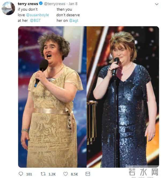Viewport: 161px width, 178px height.
Task: Click the tweet text "then you don't deserve"
Action: click(68, 12)
